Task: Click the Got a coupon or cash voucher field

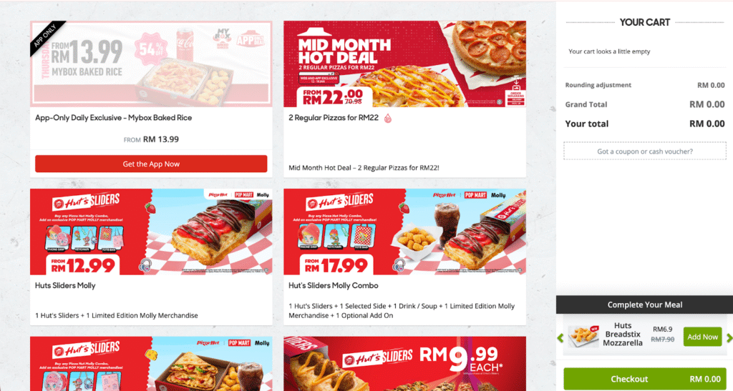Action: tap(645, 151)
